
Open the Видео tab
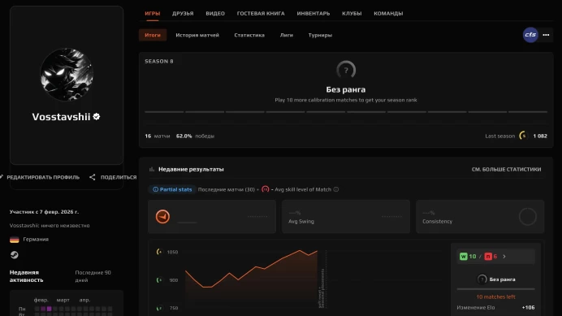click(x=215, y=13)
